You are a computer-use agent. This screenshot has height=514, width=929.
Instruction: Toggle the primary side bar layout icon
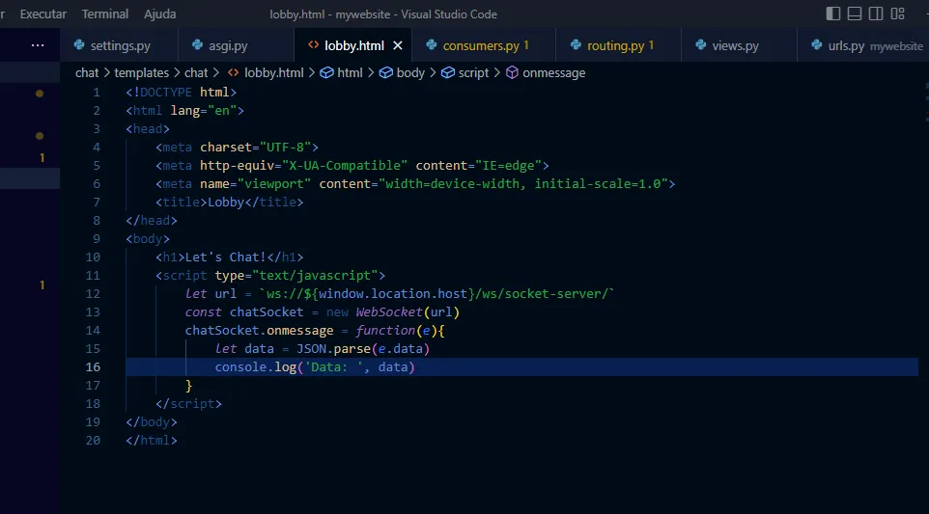tap(833, 14)
